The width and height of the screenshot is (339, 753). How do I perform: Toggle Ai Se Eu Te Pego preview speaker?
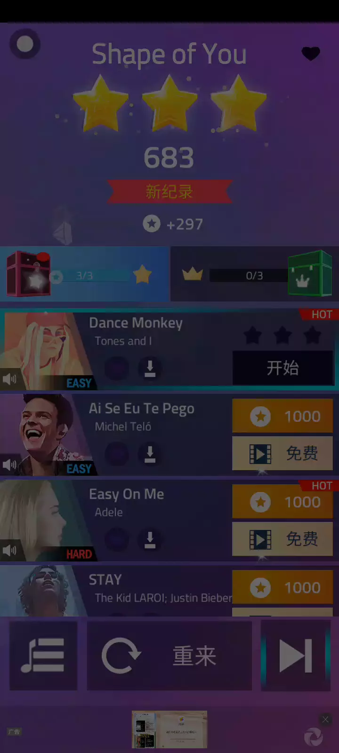pos(9,465)
